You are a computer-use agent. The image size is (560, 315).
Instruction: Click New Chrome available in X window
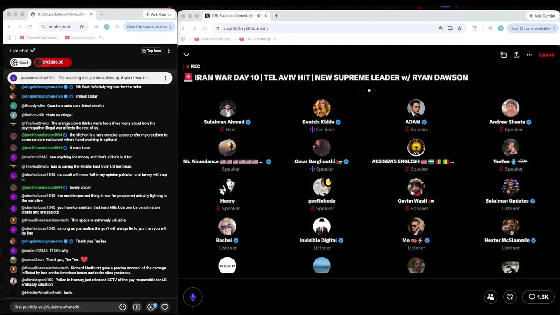point(530,28)
